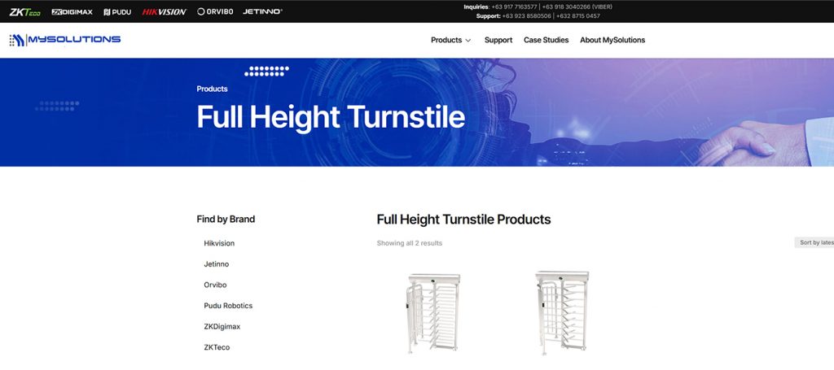834x370 pixels.
Task: Filter by Jetinno brand
Action: [217, 263]
